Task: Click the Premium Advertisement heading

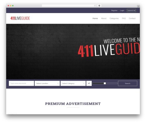Action: [73, 104]
